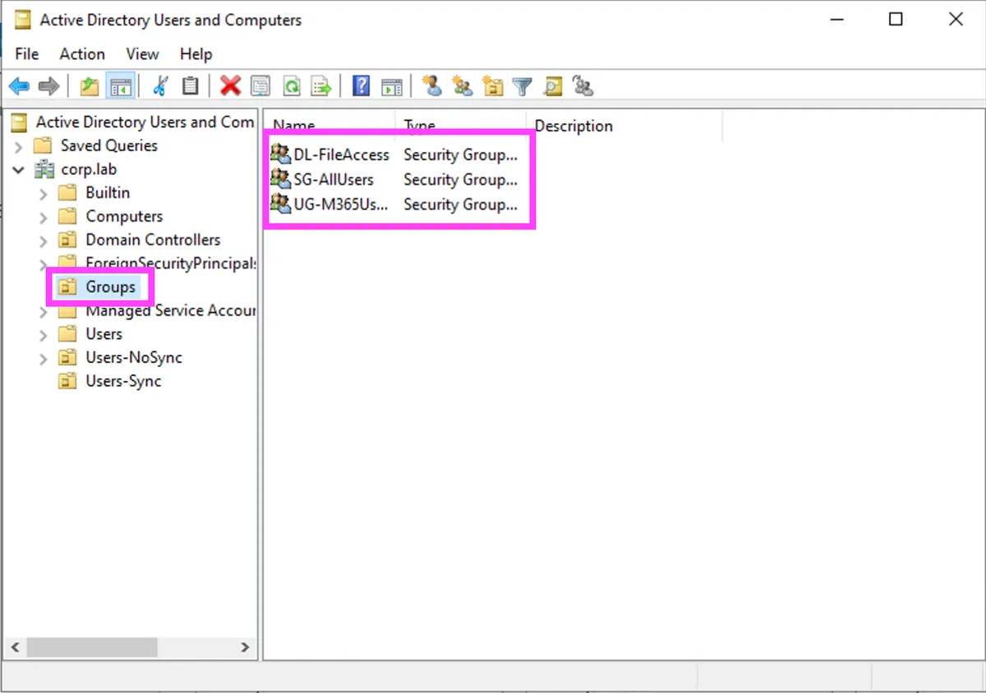Toggle the Show/Hide Action Pane icon
Screen dimensions: 986x693
391,86
